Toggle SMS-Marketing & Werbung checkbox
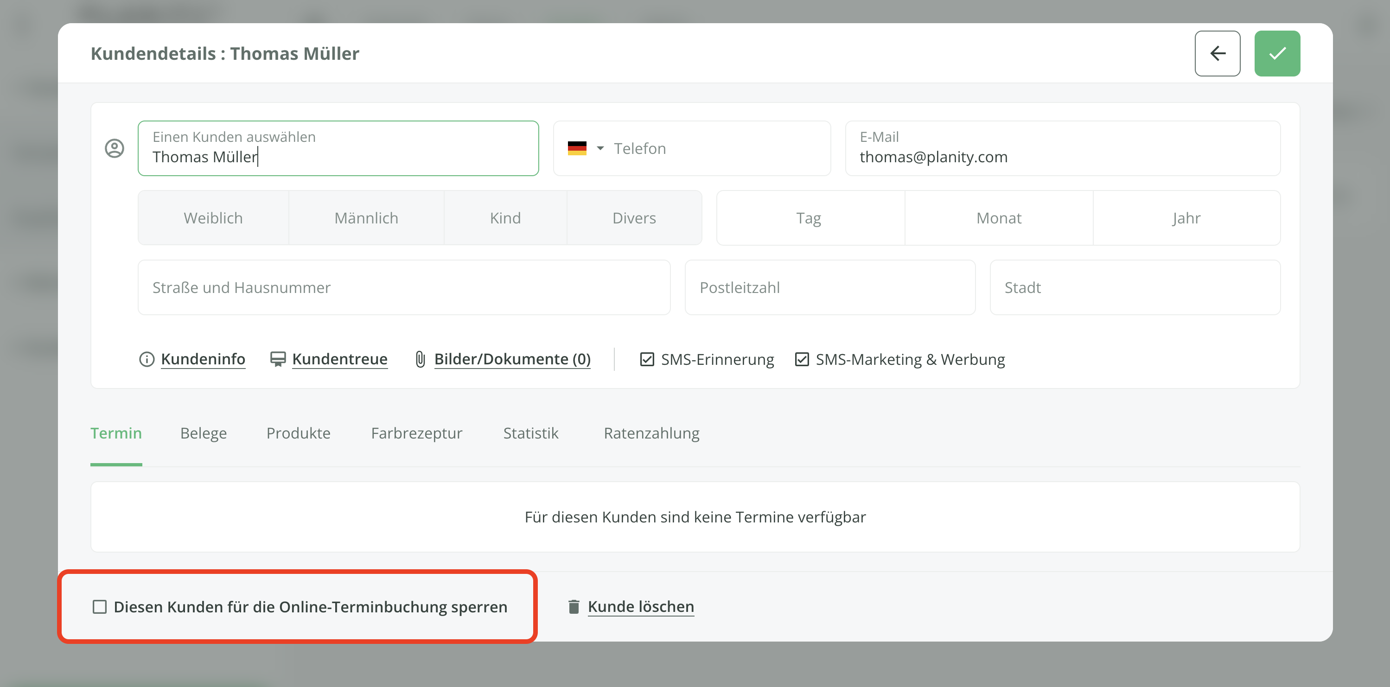The image size is (1390, 687). [802, 359]
